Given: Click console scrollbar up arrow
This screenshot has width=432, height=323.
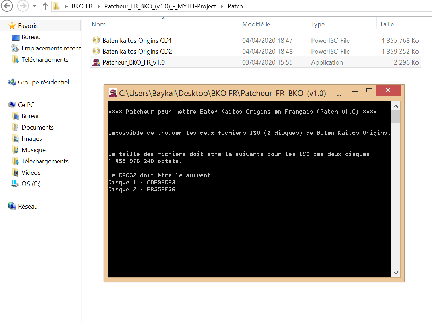Looking at the screenshot, I should tap(396, 106).
